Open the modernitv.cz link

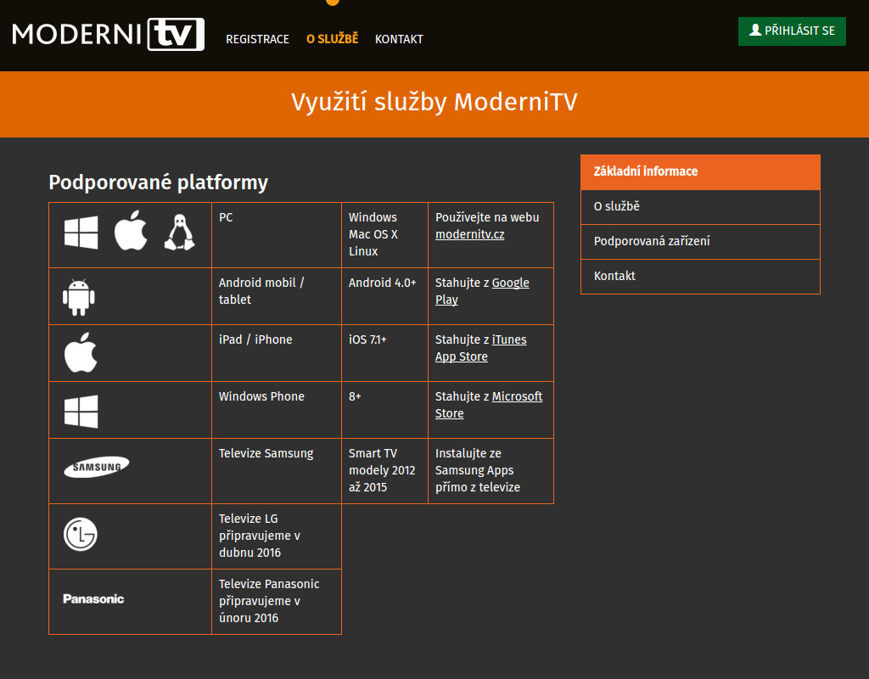click(469, 234)
